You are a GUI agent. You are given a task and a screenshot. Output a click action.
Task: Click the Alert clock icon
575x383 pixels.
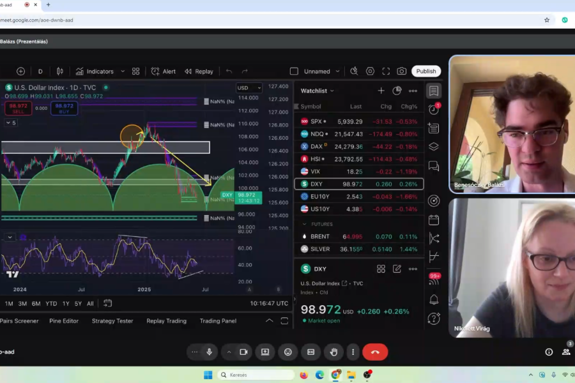[163, 71]
